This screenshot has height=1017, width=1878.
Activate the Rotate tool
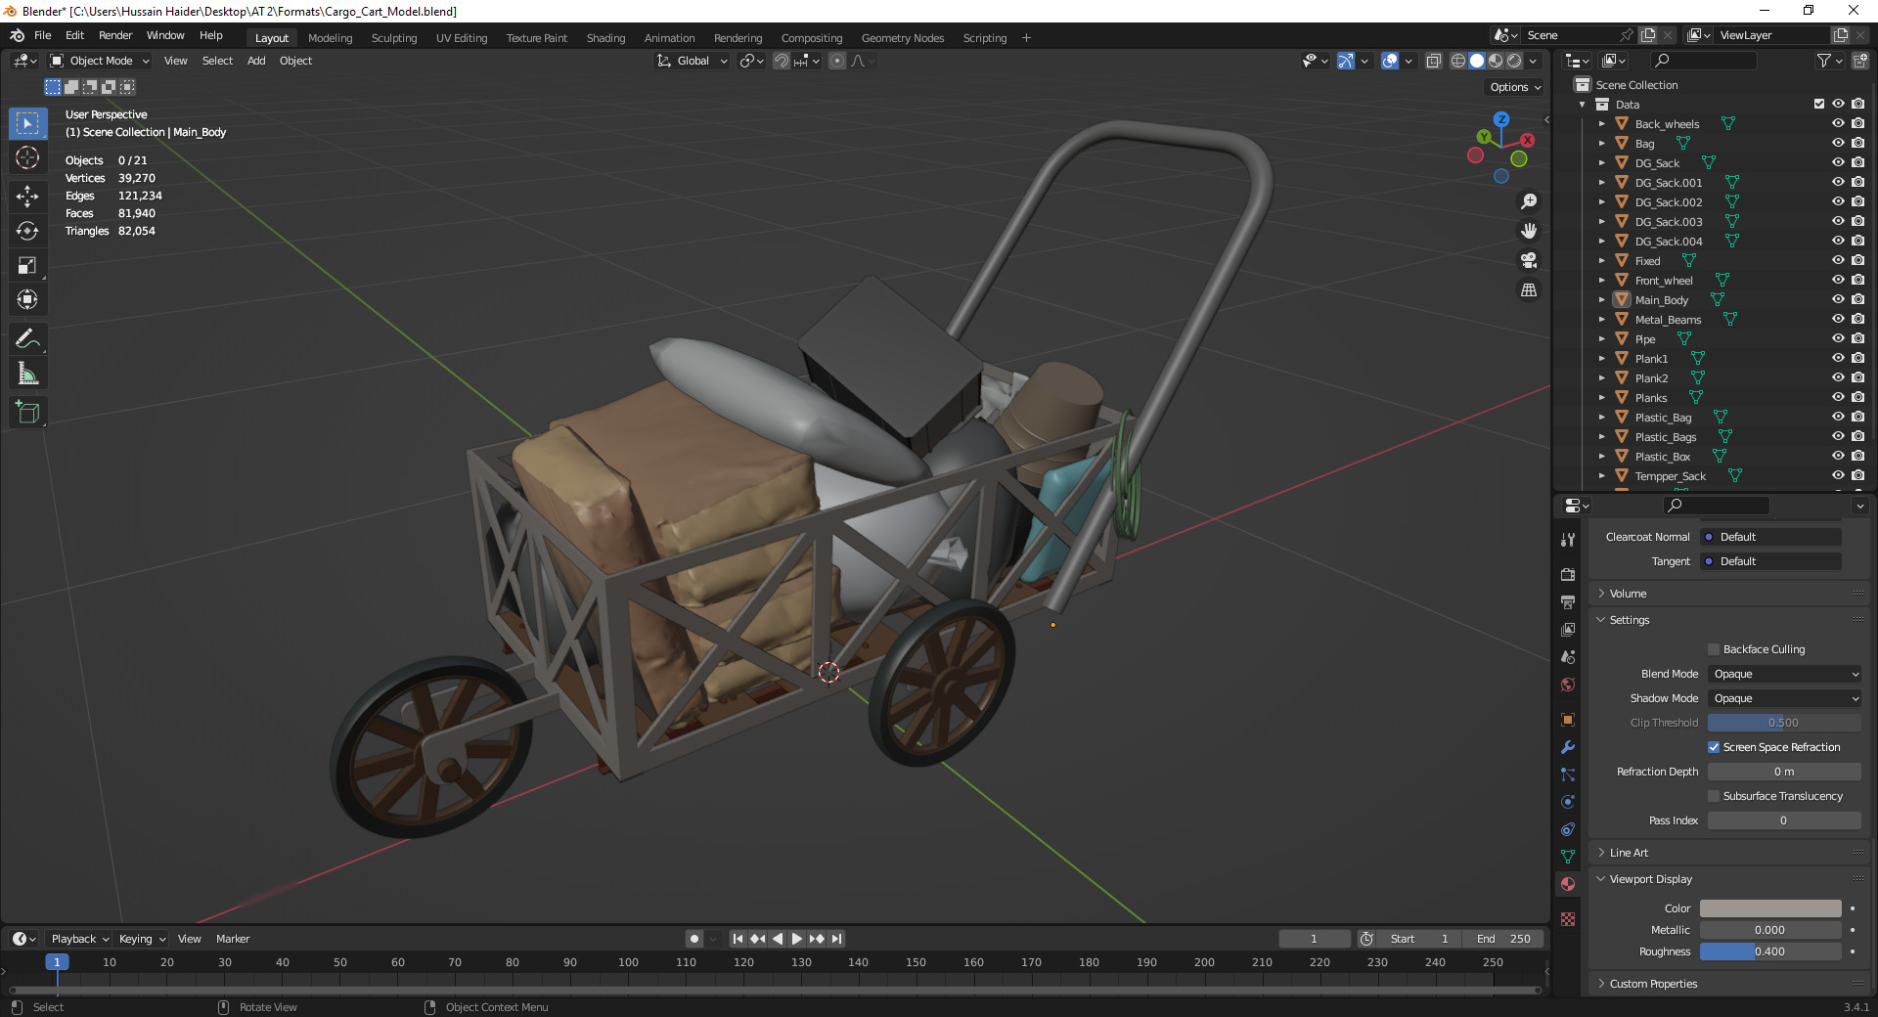(27, 231)
